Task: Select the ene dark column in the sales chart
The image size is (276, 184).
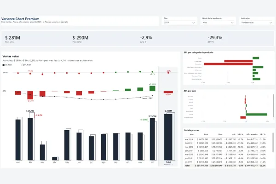Action: coord(18,140)
